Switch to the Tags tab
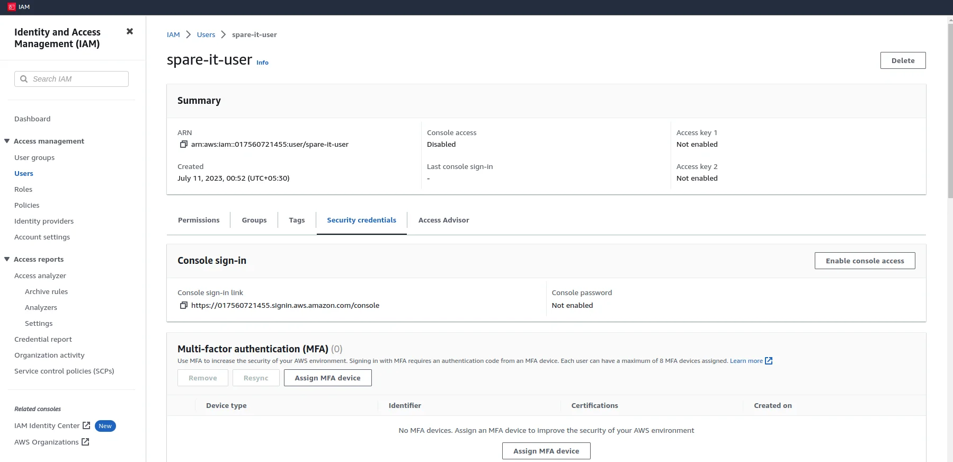This screenshot has height=462, width=953. click(x=297, y=220)
